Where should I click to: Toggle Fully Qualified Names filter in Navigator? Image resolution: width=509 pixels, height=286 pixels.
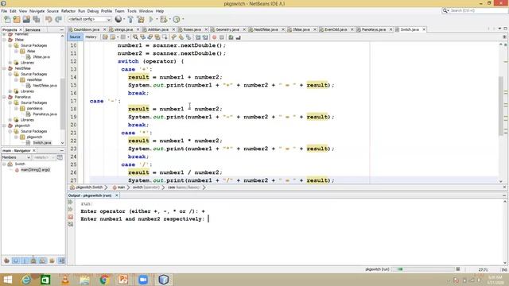point(52,261)
